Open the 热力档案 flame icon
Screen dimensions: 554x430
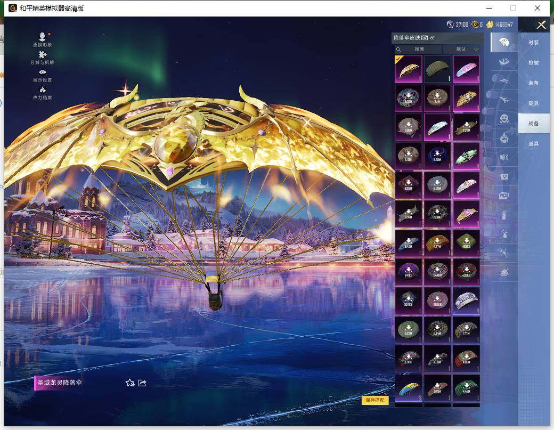pos(43,93)
